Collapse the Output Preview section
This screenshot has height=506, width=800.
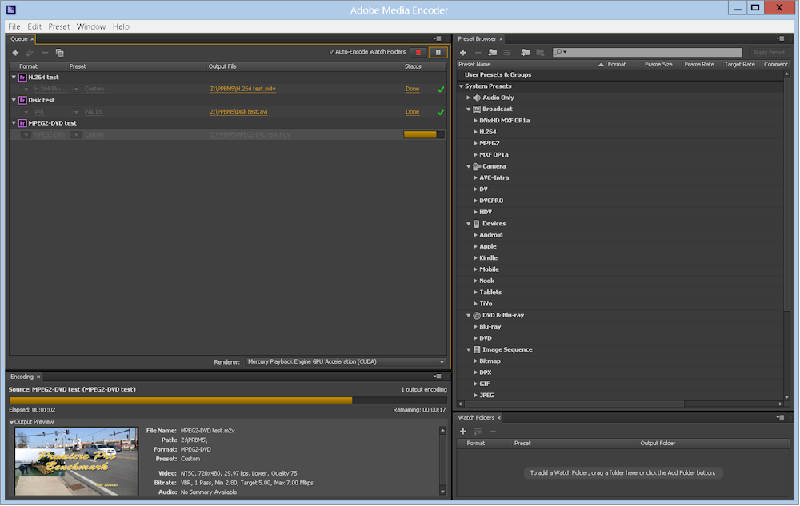tap(12, 422)
